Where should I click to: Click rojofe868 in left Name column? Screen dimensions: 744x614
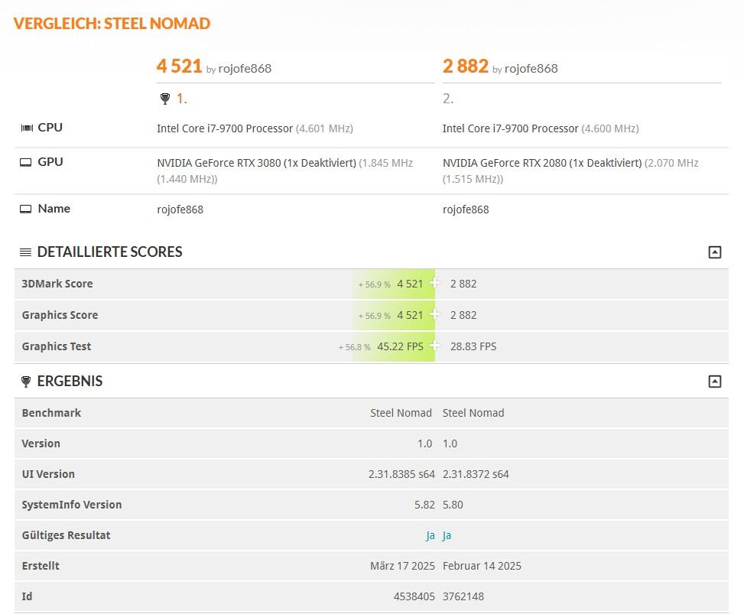tap(180, 210)
